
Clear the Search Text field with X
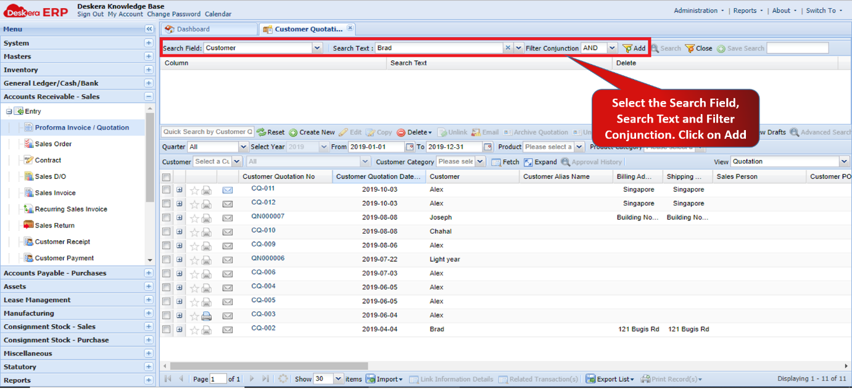[508, 48]
